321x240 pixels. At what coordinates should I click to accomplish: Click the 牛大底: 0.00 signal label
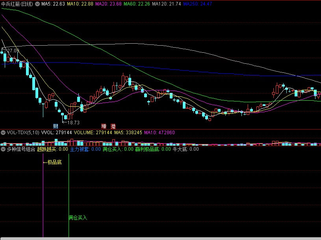(x=186, y=149)
